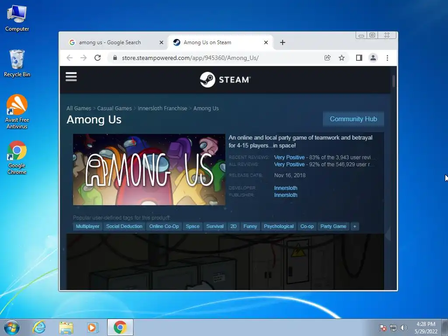View site security lock info
The width and height of the screenshot is (448, 336).
pos(115,58)
